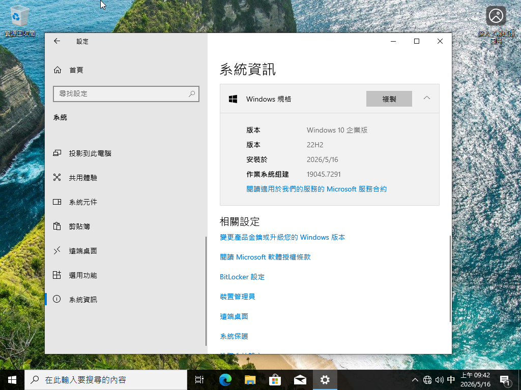The image size is (521, 390).
Task: Click the content pane vertical scrollbar
Action: pos(450,279)
